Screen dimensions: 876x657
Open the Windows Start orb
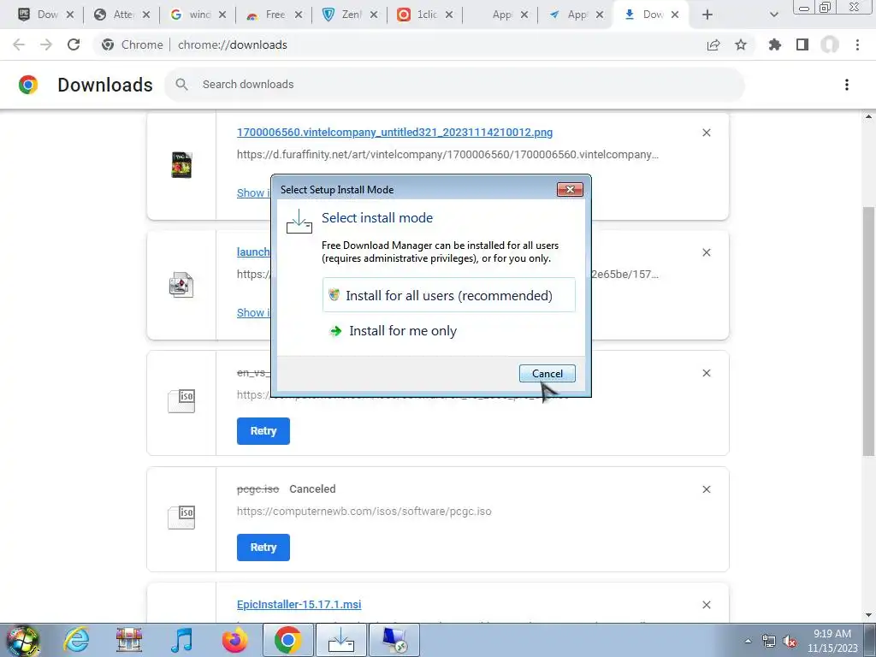tap(23, 640)
